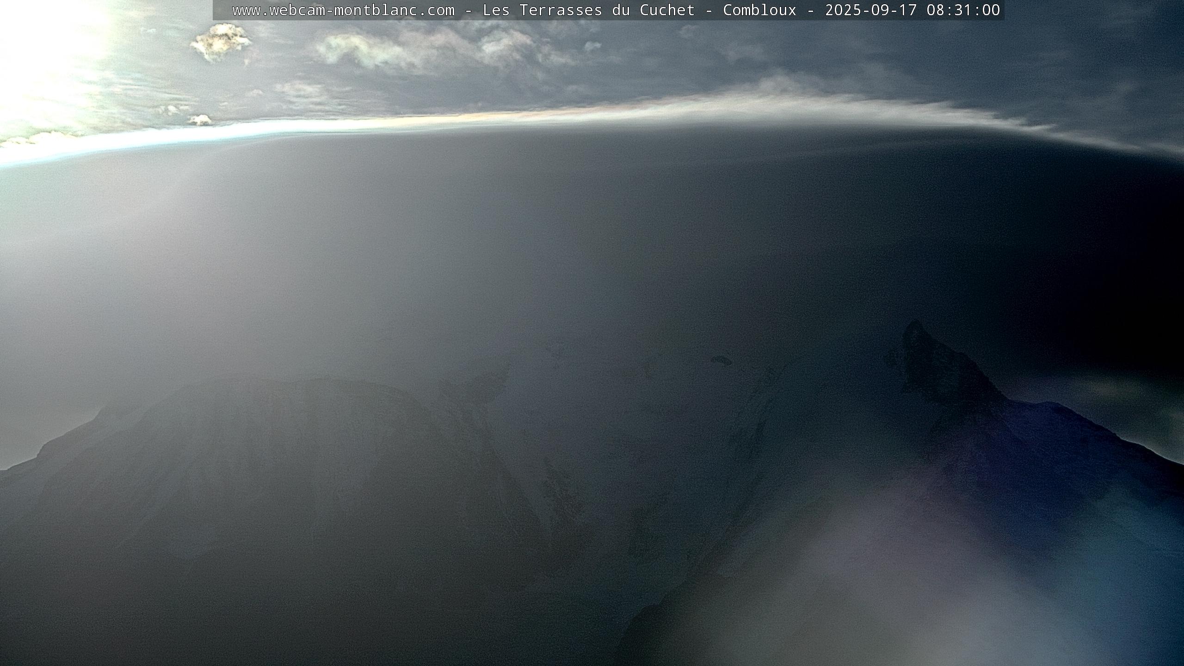This screenshot has height=666, width=1184.
Task: Click the www.webcam-montblanc.com URL text
Action: click(343, 10)
